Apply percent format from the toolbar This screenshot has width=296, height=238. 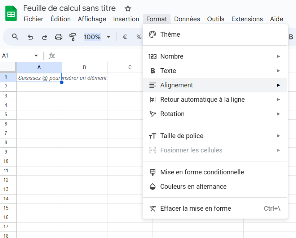click(139, 37)
